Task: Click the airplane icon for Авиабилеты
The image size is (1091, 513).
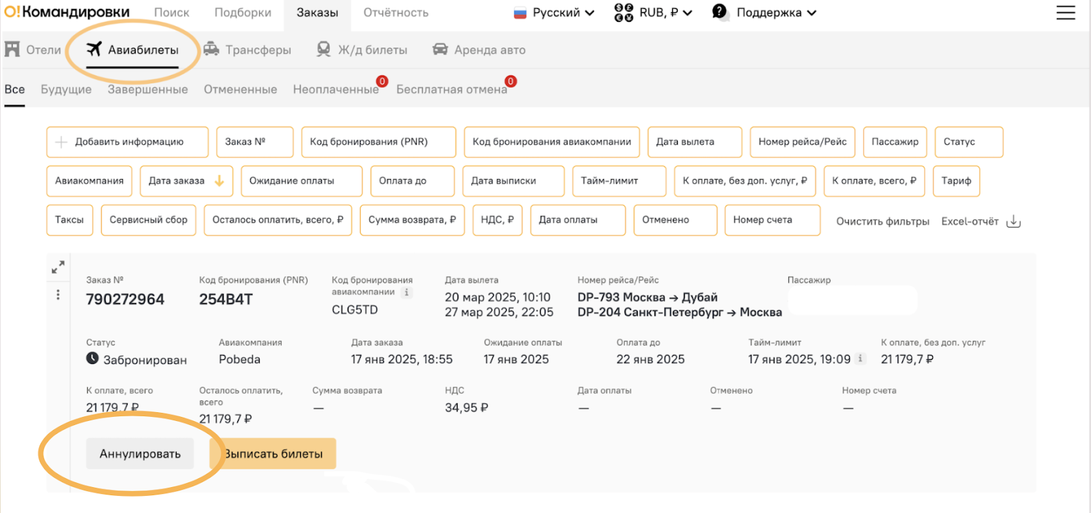Action: point(94,49)
